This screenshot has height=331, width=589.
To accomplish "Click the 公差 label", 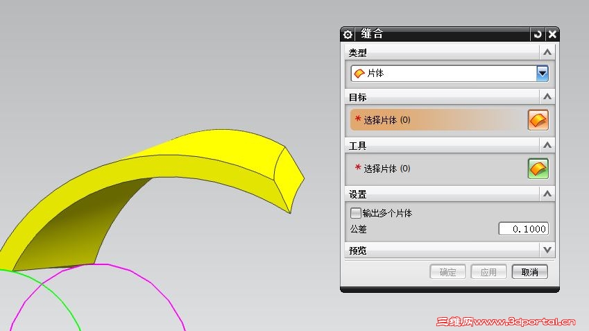I will click(359, 229).
